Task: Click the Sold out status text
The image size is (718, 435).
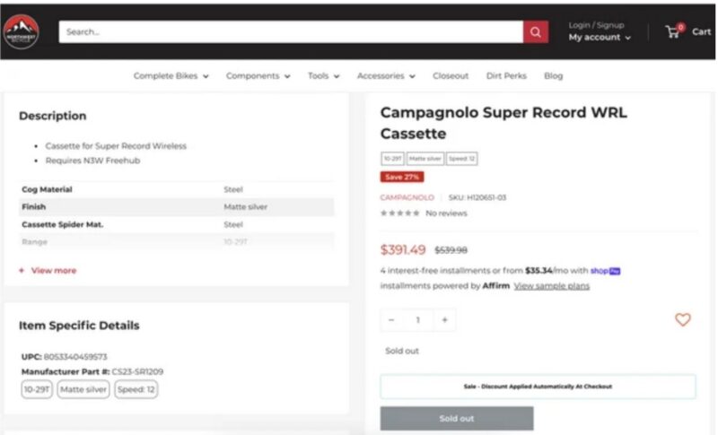Action: point(401,351)
